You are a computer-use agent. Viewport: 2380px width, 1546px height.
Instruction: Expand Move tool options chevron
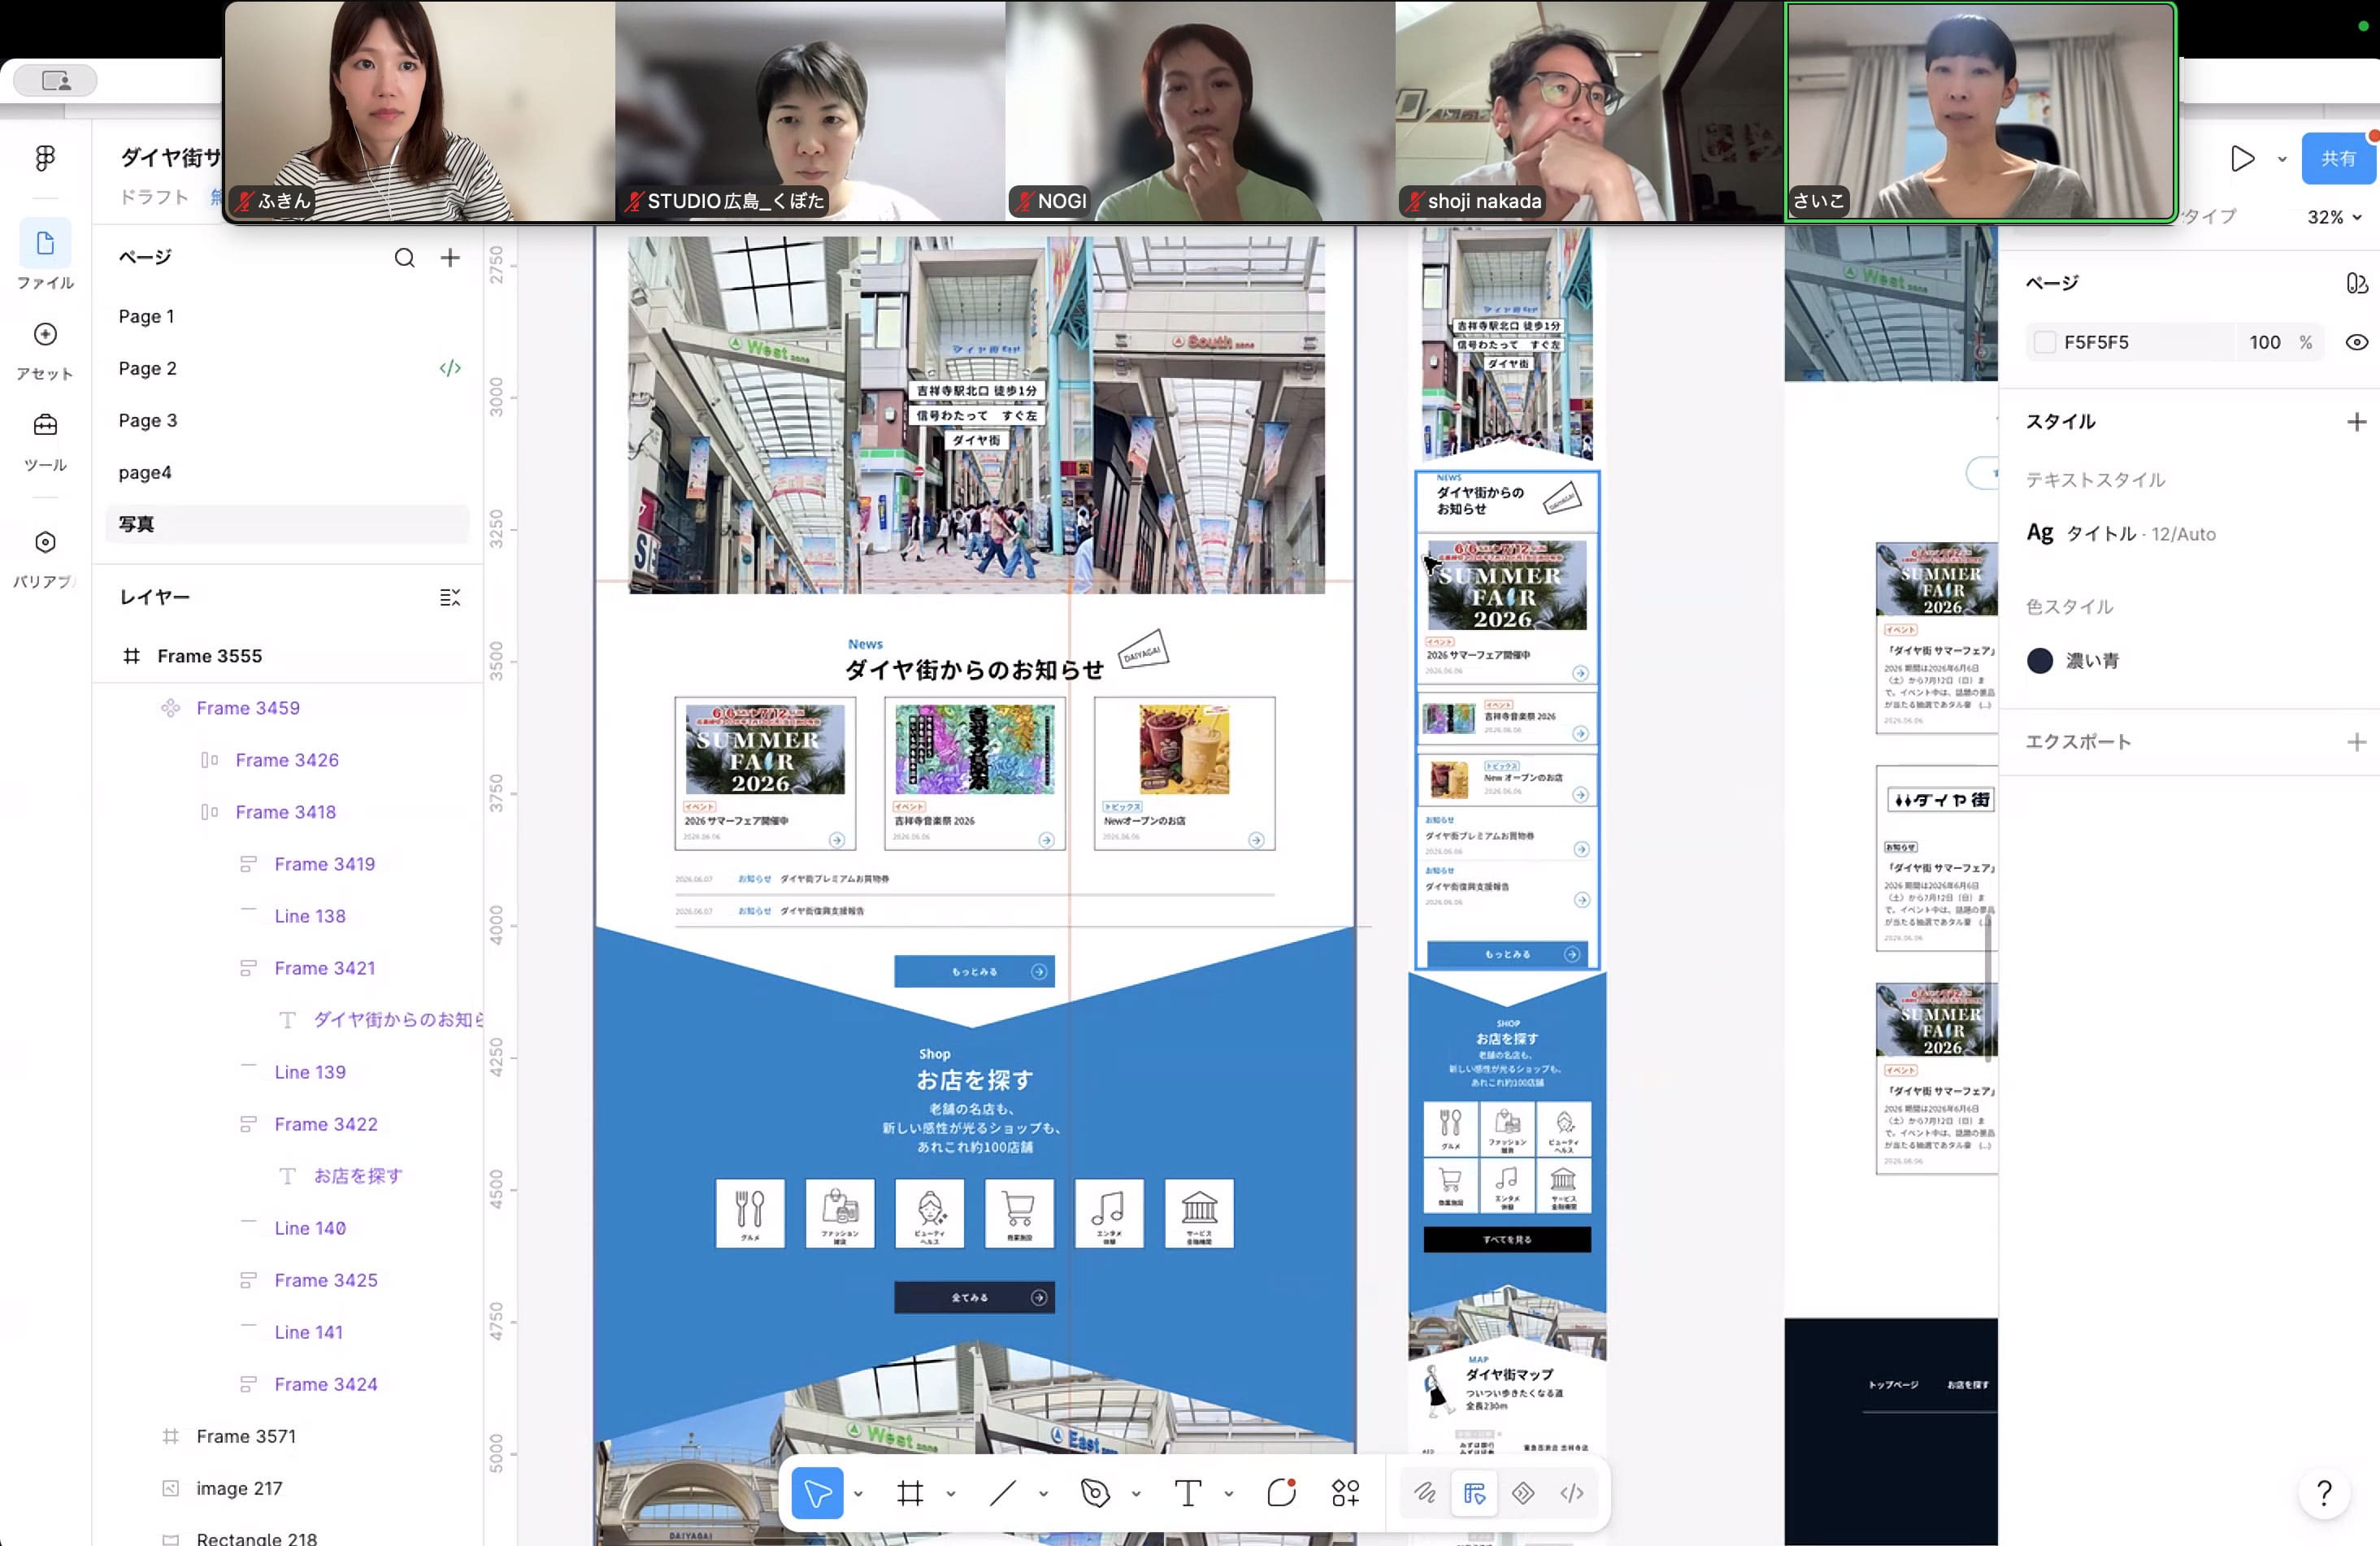(858, 1493)
